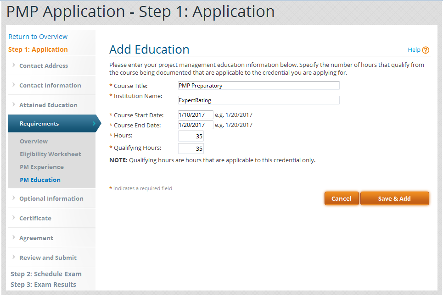
Task: Open Optional Information section
Action: tap(51, 199)
